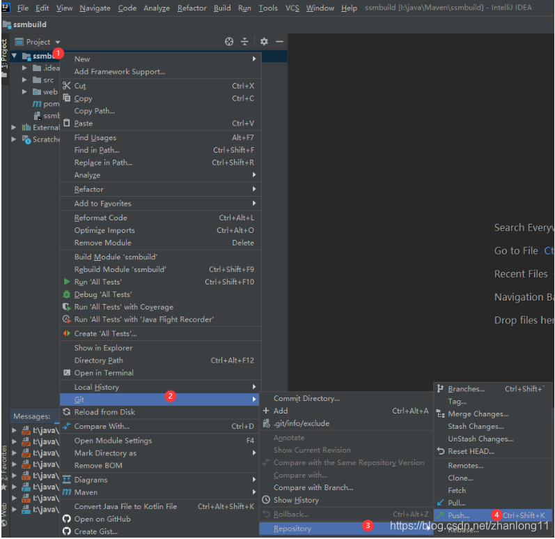Select Reformat Code
The height and width of the screenshot is (539, 555).
pyautogui.click(x=100, y=218)
